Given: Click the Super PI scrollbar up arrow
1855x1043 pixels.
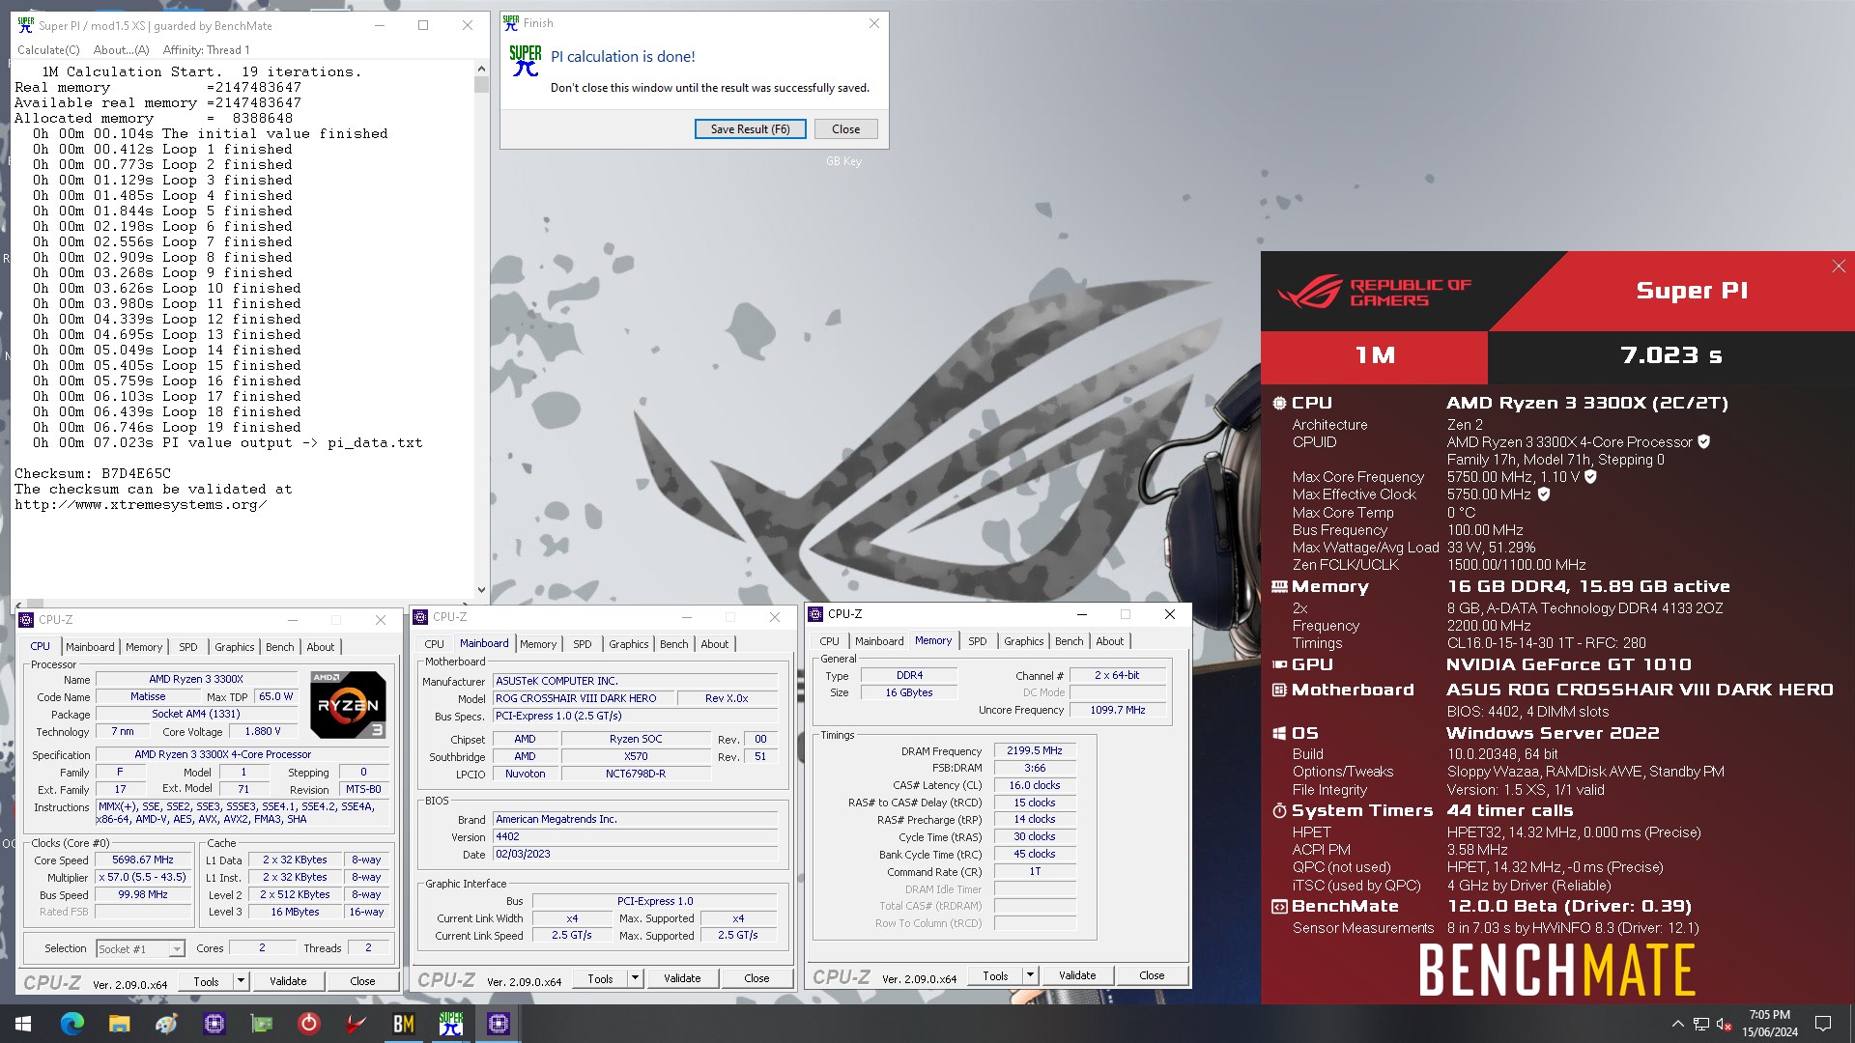Looking at the screenshot, I should coord(481,69).
